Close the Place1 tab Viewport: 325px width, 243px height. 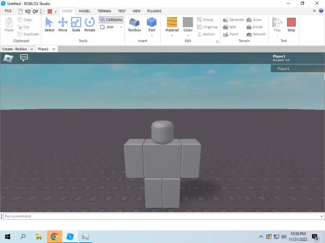click(53, 49)
